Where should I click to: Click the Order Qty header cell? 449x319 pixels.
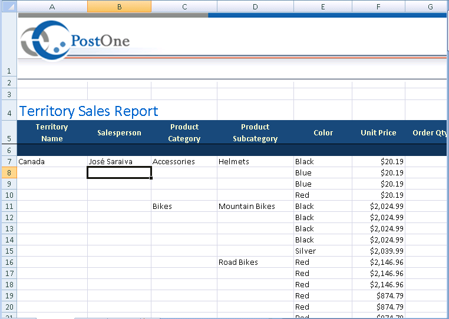[x=426, y=132]
